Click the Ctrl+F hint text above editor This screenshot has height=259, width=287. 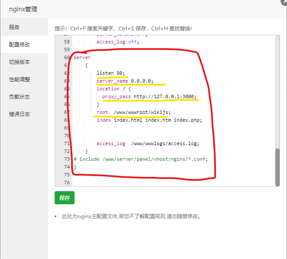[123, 29]
